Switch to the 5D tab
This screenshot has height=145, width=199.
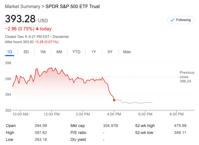coord(26,52)
